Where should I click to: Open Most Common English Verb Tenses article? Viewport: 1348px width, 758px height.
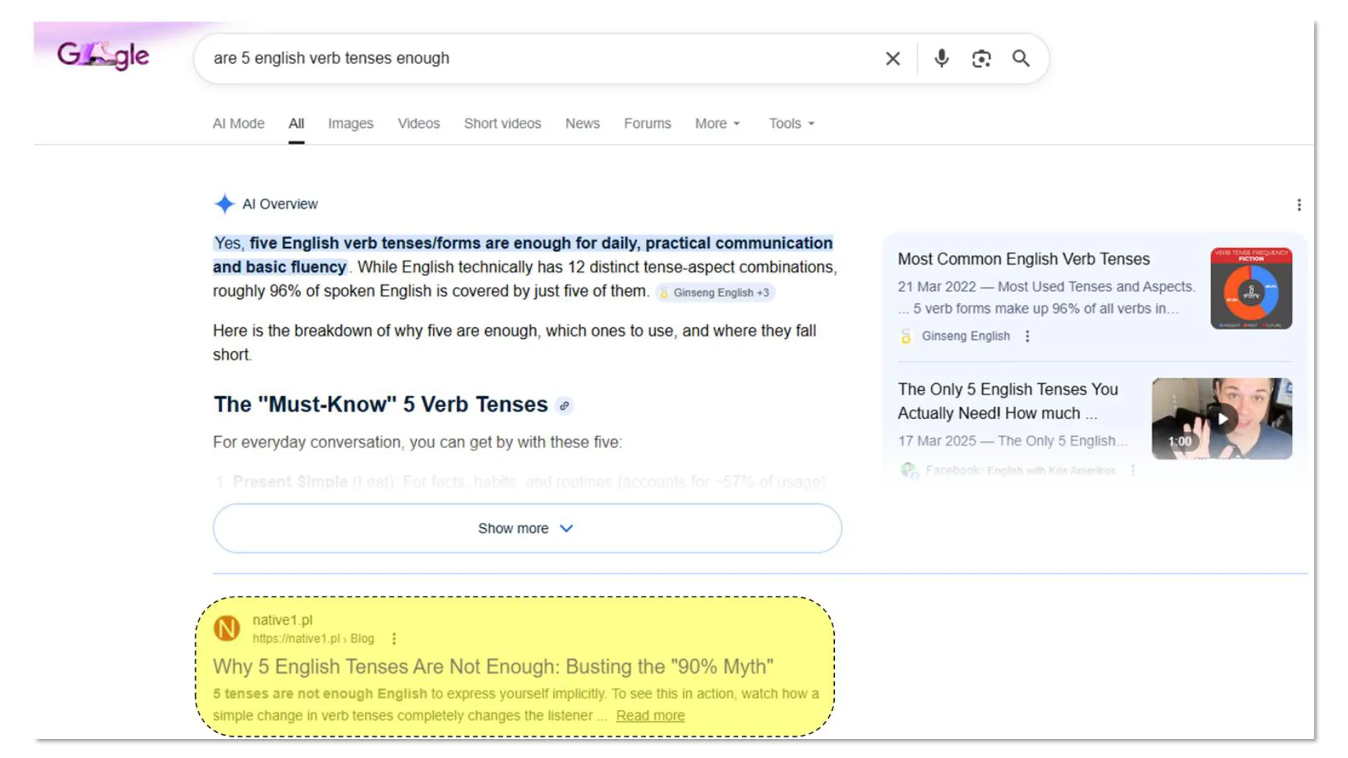(1024, 259)
